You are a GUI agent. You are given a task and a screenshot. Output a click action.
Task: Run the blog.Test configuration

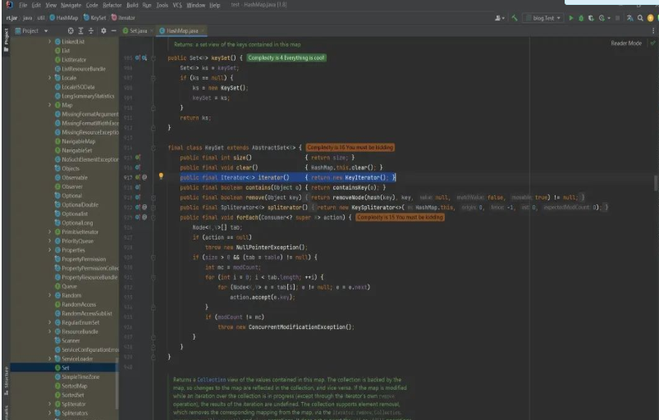coord(570,18)
